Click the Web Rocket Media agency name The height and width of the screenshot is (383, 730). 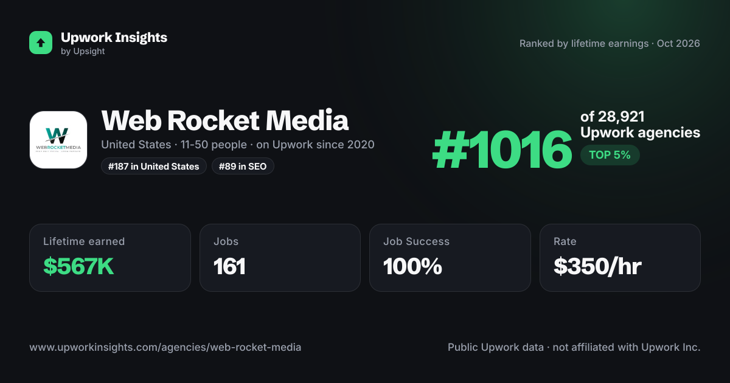point(225,120)
